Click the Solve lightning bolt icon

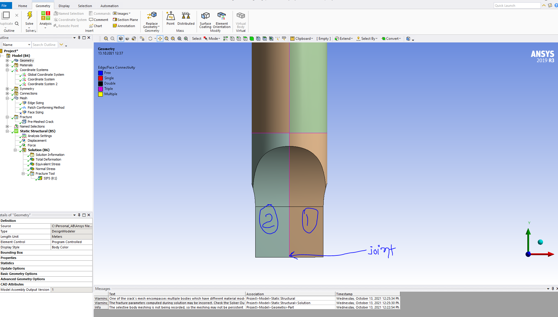(x=29, y=16)
